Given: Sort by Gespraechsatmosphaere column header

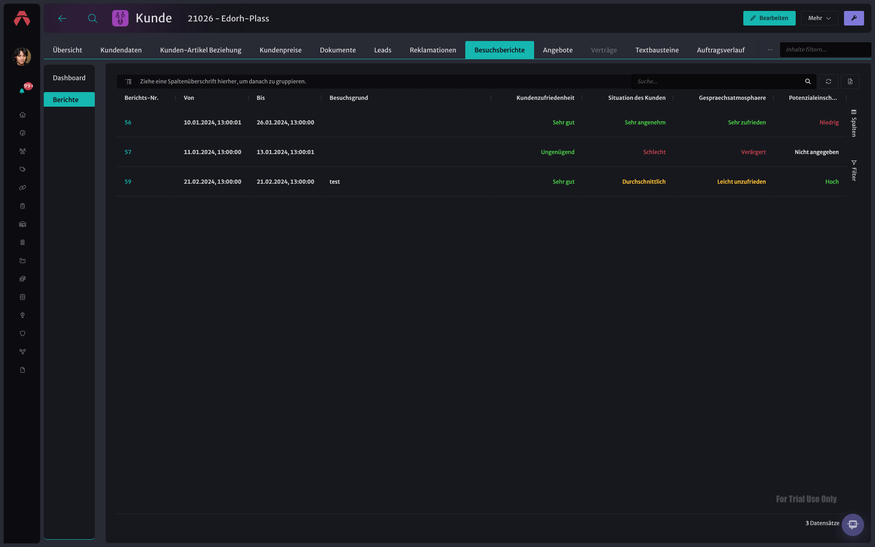Looking at the screenshot, I should (732, 98).
